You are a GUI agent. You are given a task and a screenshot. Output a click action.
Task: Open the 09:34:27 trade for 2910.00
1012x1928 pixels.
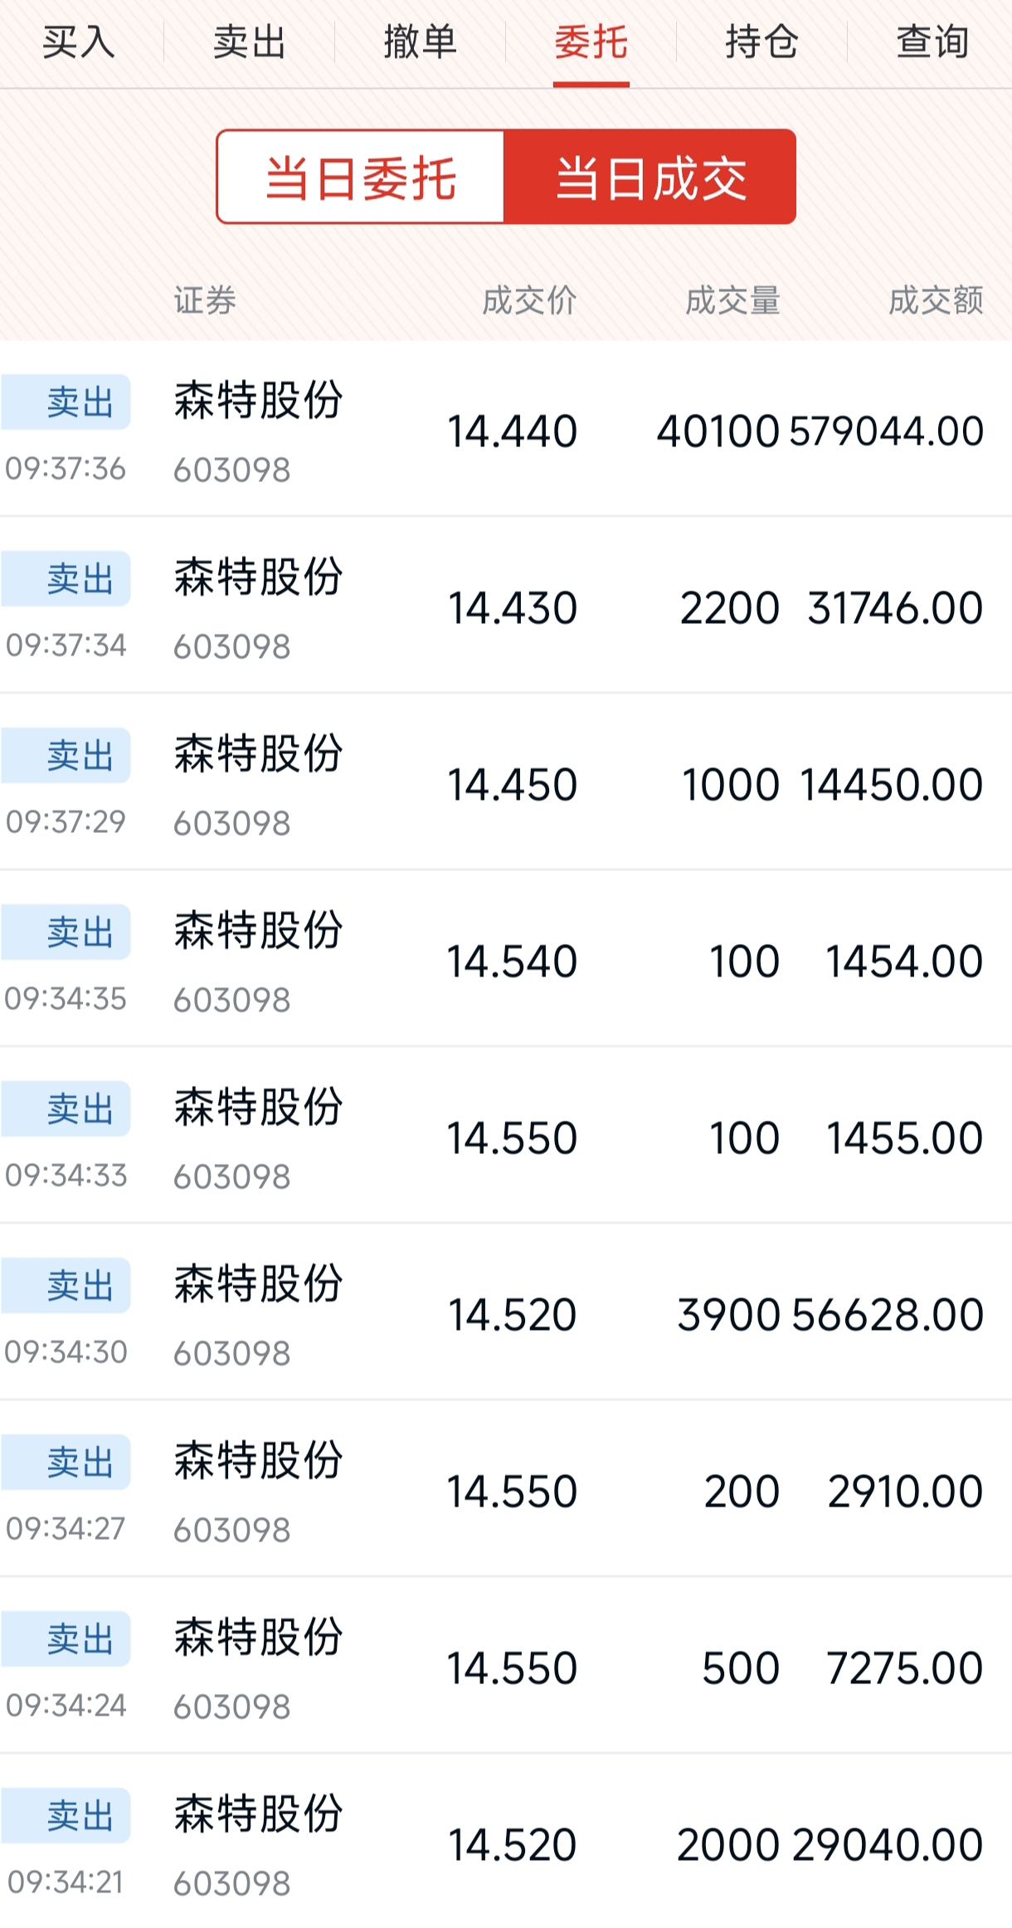click(506, 1491)
